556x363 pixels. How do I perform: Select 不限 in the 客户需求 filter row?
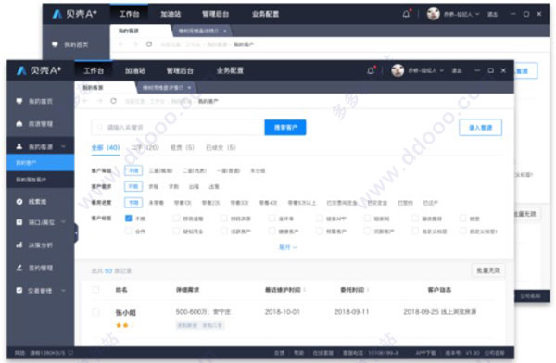click(x=133, y=186)
